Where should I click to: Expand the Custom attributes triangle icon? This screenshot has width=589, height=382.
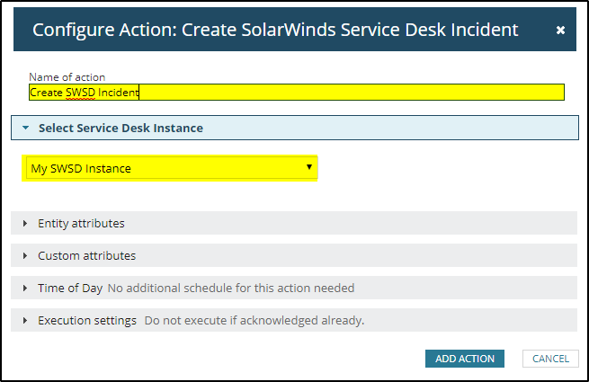tap(25, 256)
